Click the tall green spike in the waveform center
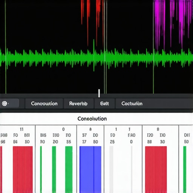The width and height of the screenshot is (193, 193). [94, 55]
